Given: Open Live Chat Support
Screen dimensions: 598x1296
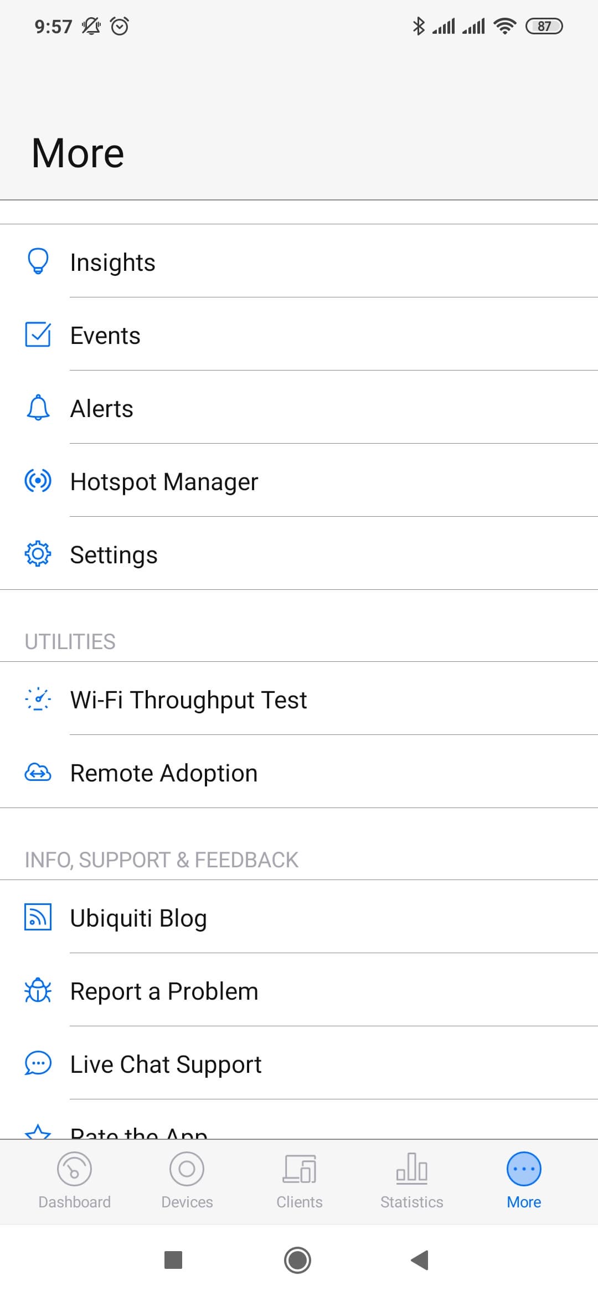Looking at the screenshot, I should 166,1064.
